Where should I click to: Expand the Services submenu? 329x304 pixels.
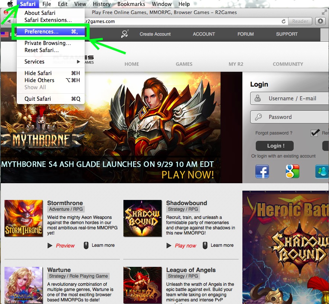pyautogui.click(x=51, y=62)
